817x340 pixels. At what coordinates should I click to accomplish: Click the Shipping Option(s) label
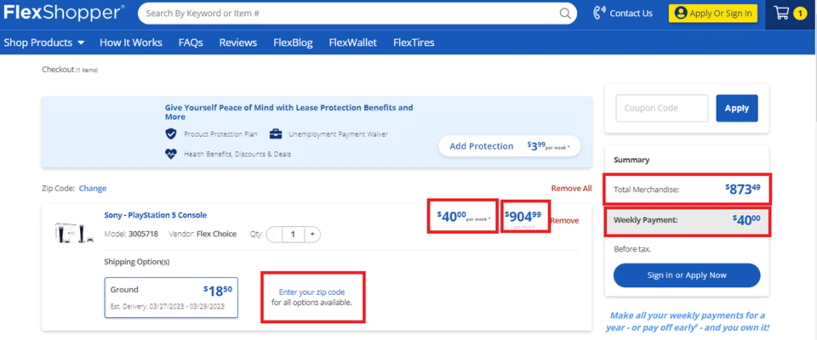[x=137, y=262]
